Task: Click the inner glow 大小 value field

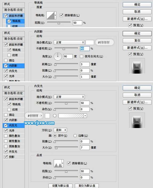Action: point(85,148)
